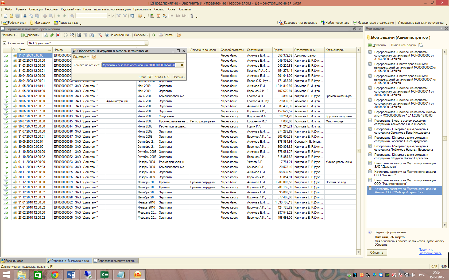Click the task clipboard icon beside Выполнить задачу
Image resolution: width=449 pixels, height=280 pixels.
click(420, 45)
